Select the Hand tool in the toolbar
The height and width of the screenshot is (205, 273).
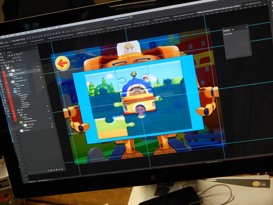(x=5, y=100)
